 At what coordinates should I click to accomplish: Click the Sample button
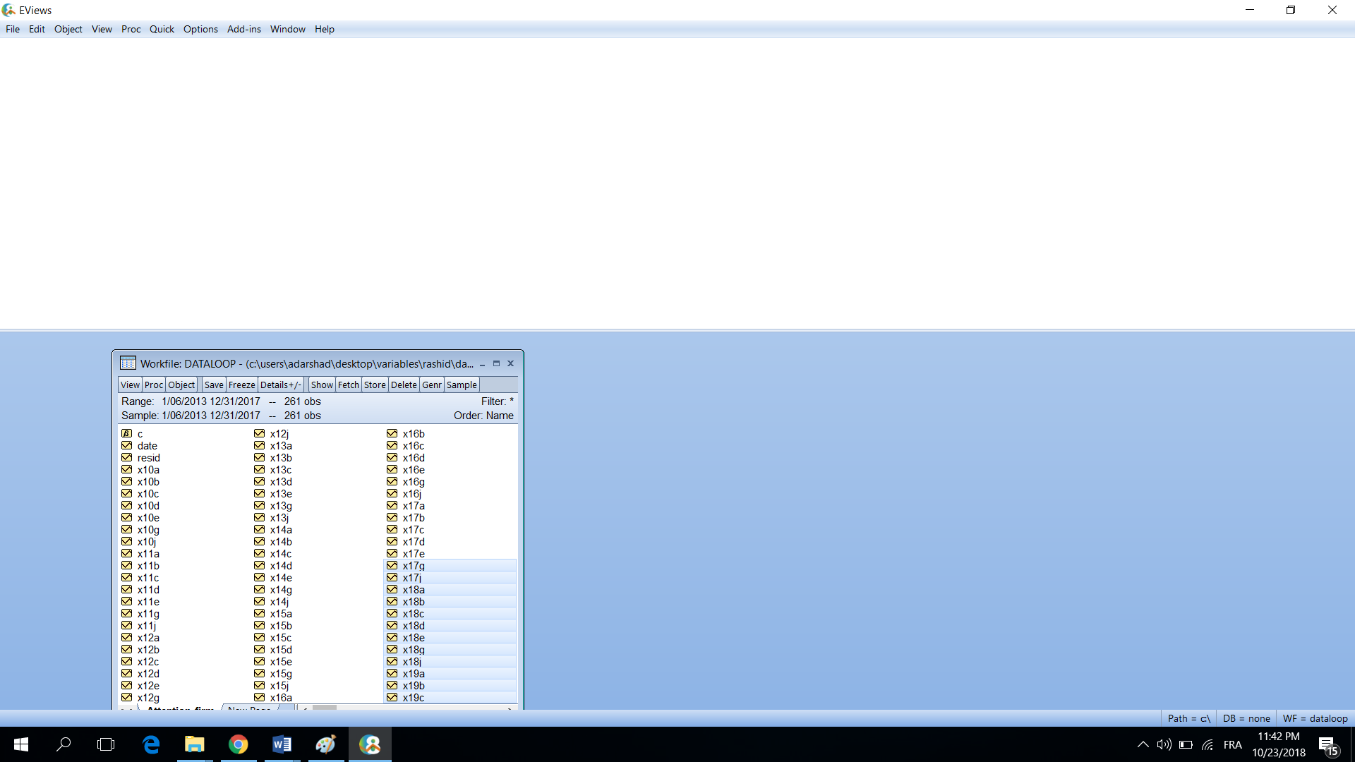point(462,385)
